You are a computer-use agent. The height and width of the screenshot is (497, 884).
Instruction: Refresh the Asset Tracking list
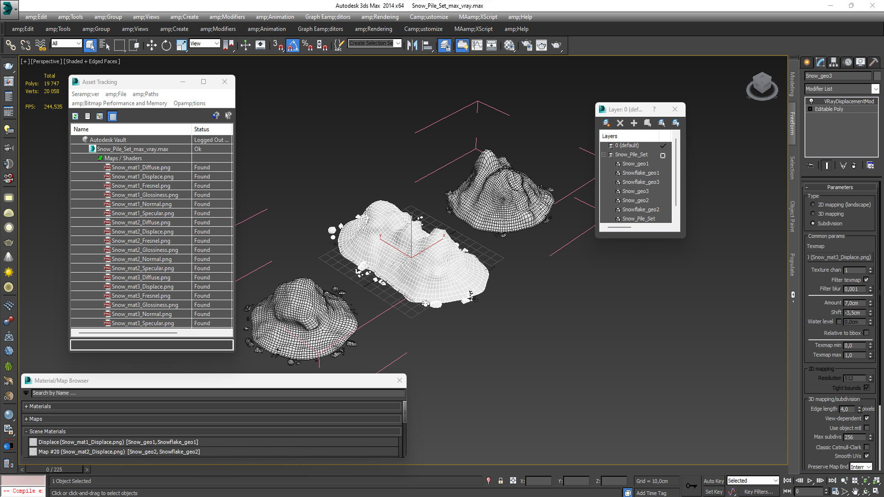point(76,116)
